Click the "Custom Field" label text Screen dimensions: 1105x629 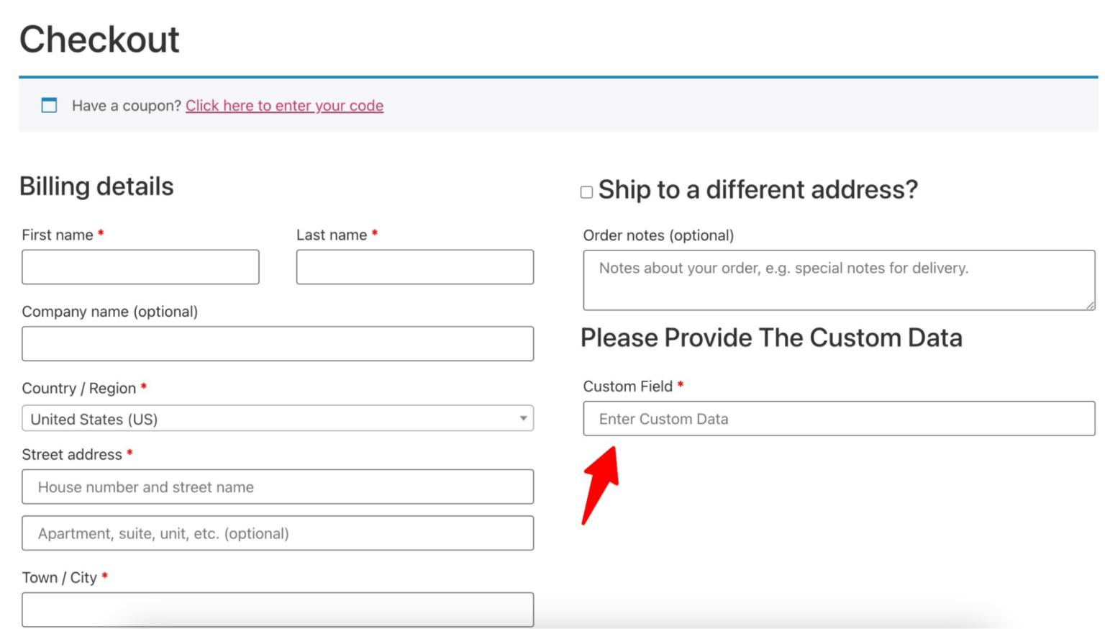627,386
